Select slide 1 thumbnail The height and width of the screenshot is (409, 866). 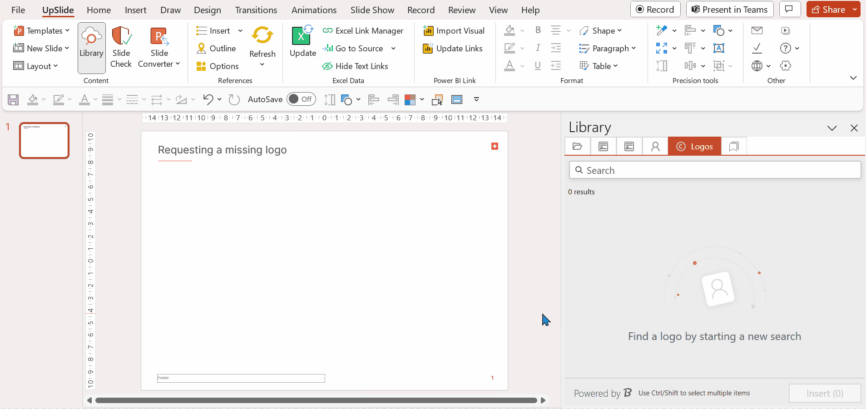coord(44,140)
